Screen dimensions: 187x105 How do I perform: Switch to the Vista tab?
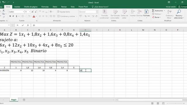point(72,7)
